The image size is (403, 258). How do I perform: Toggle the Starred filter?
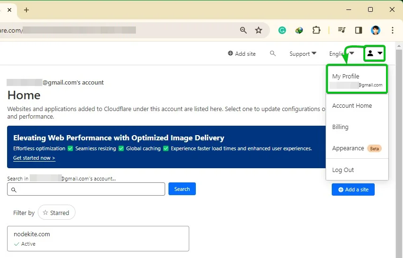click(x=56, y=213)
